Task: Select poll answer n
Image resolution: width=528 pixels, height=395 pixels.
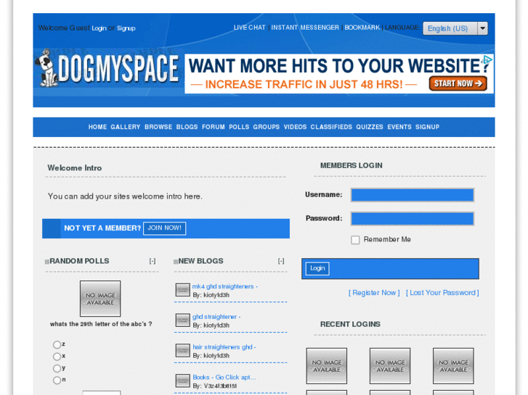Action: pyautogui.click(x=57, y=380)
